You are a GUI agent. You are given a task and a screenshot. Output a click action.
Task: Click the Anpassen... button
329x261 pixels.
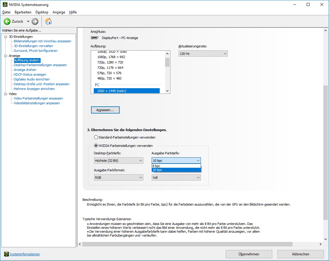[105, 110]
